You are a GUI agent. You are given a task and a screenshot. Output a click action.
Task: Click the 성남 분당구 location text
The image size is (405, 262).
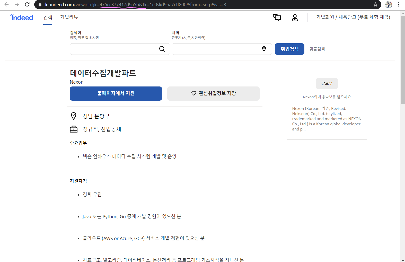pyautogui.click(x=96, y=116)
